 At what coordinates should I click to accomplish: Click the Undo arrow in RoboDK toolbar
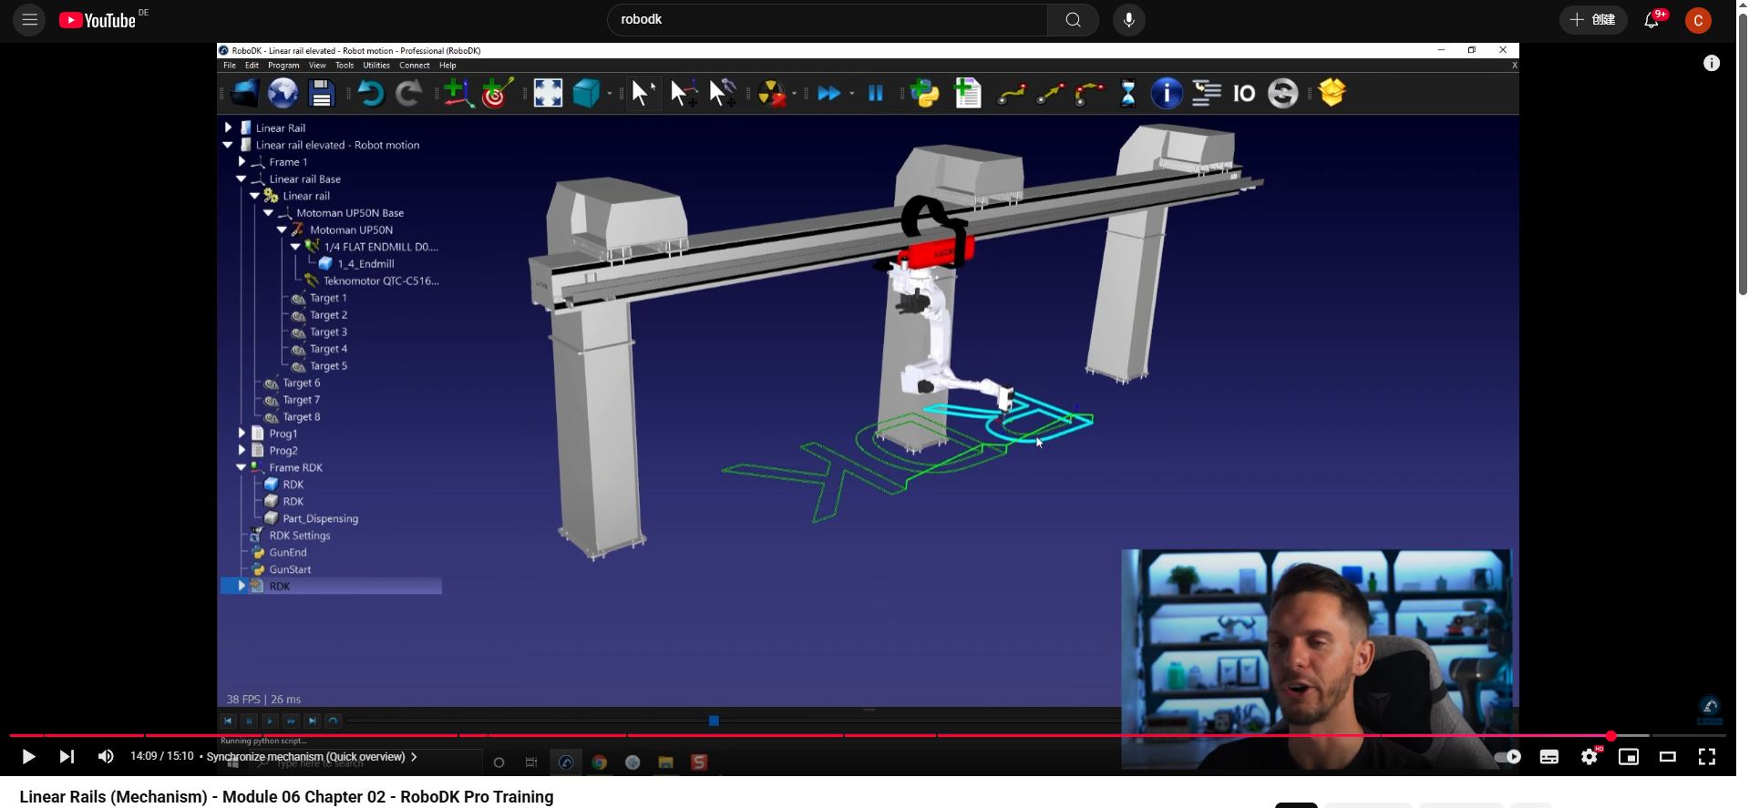[x=369, y=93]
